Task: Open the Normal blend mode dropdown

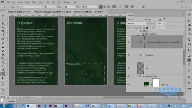Action: point(137,24)
